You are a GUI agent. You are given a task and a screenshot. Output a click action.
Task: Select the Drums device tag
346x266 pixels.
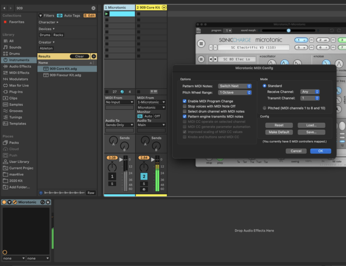(x=45, y=35)
